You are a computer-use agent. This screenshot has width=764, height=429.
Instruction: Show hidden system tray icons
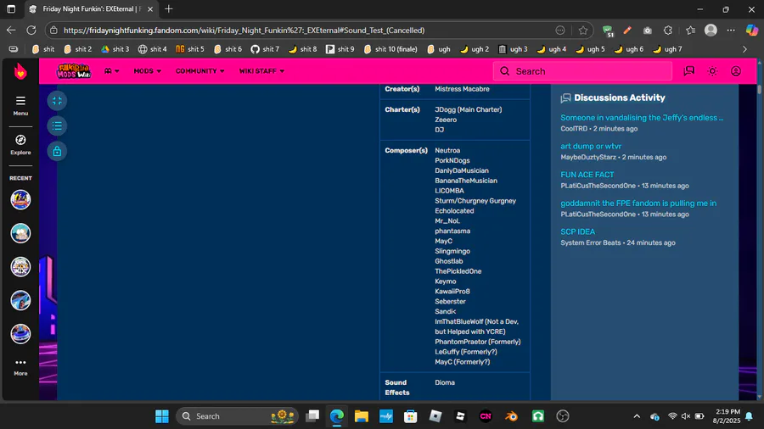click(637, 416)
